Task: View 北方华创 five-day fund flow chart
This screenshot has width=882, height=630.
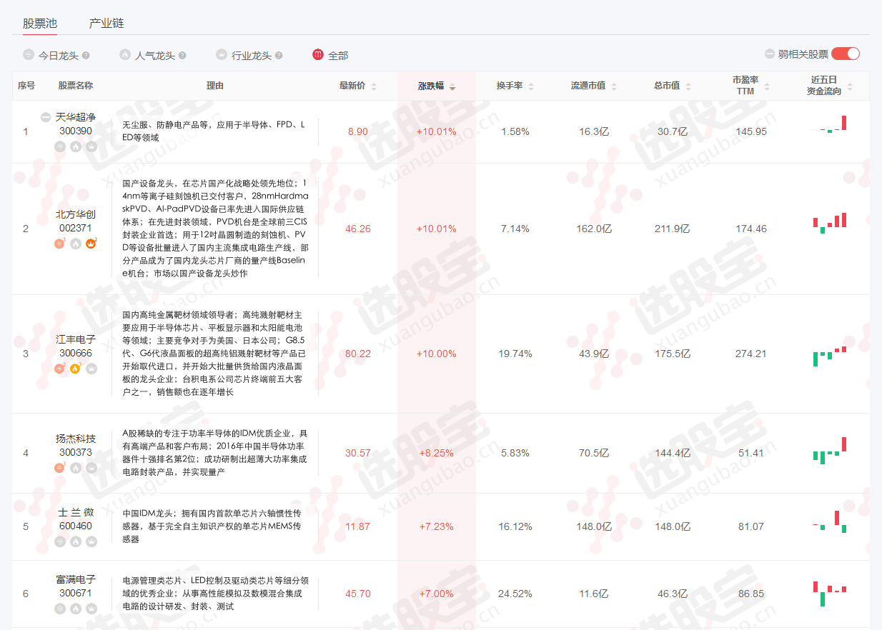Action: (830, 223)
